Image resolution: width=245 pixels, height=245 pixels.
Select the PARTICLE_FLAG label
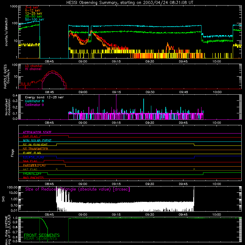click(x=34, y=165)
